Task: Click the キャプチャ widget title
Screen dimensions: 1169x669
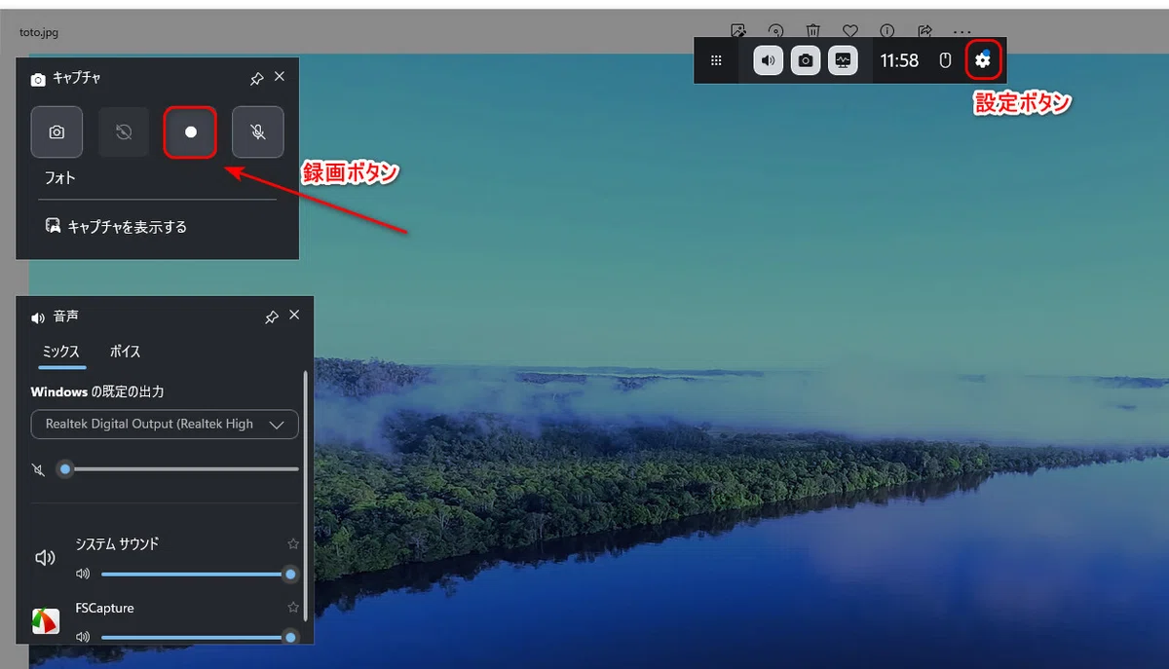Action: [76, 78]
